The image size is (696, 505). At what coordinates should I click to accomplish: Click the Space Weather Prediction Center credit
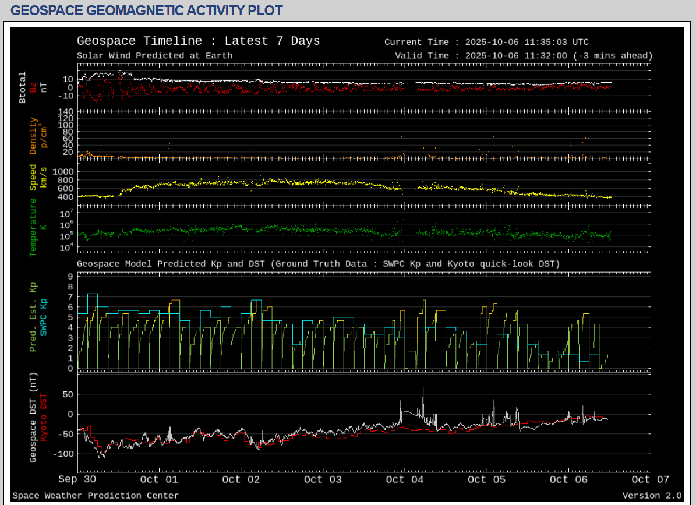click(96, 496)
